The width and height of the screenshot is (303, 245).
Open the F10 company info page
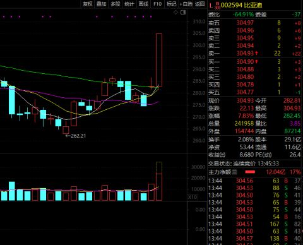pos(157,4)
